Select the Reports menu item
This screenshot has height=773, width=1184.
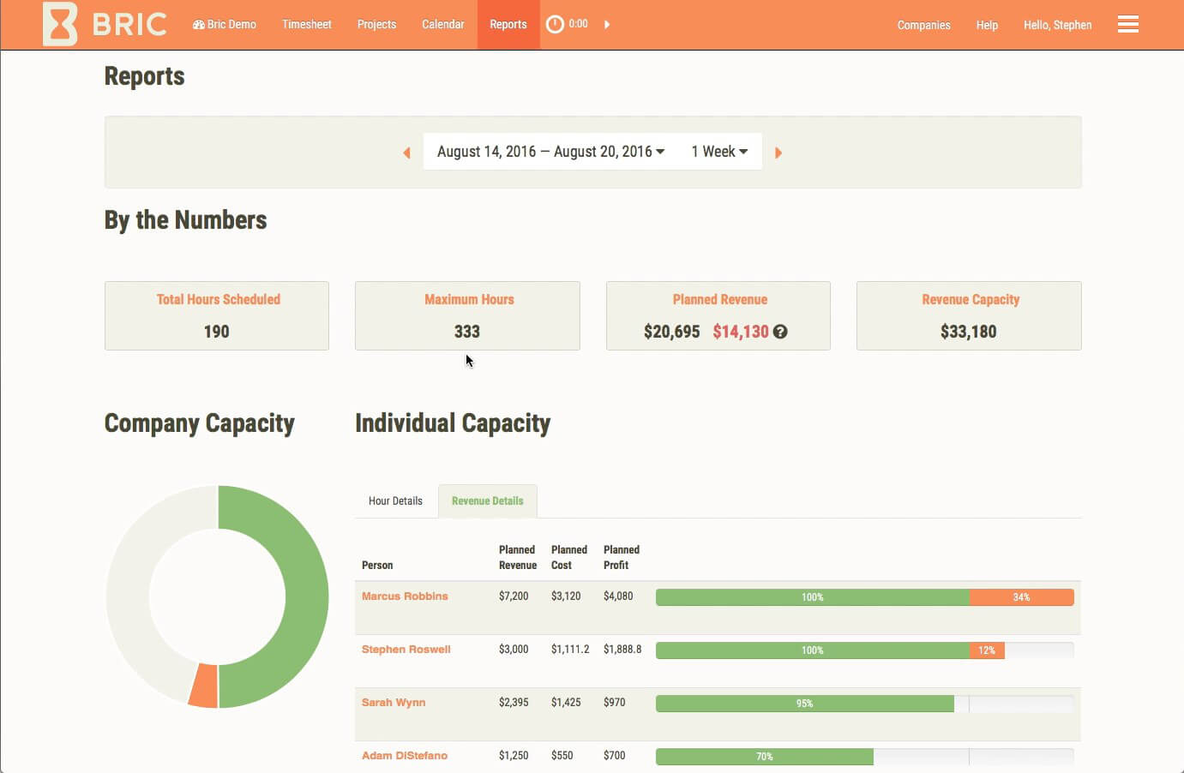coord(508,24)
